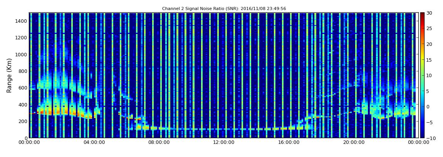Click the "Range (Km)" y-axis label
Viewport: 443px width, 157px height.
click(9, 75)
